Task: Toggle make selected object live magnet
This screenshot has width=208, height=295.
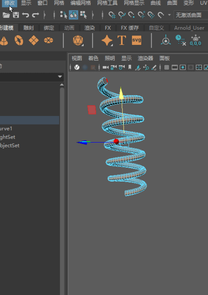Action: click(x=161, y=15)
